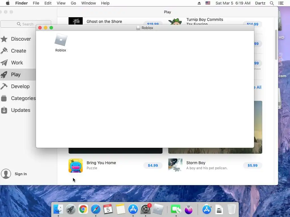
Task: Open the Spotlight search icon in the menu bar
Action: click(x=272, y=3)
